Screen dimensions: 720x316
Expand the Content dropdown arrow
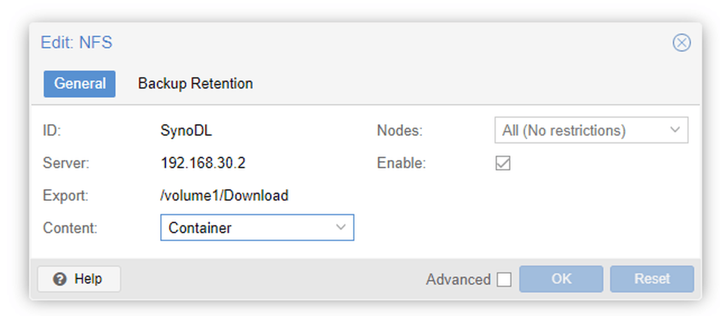[x=340, y=227]
